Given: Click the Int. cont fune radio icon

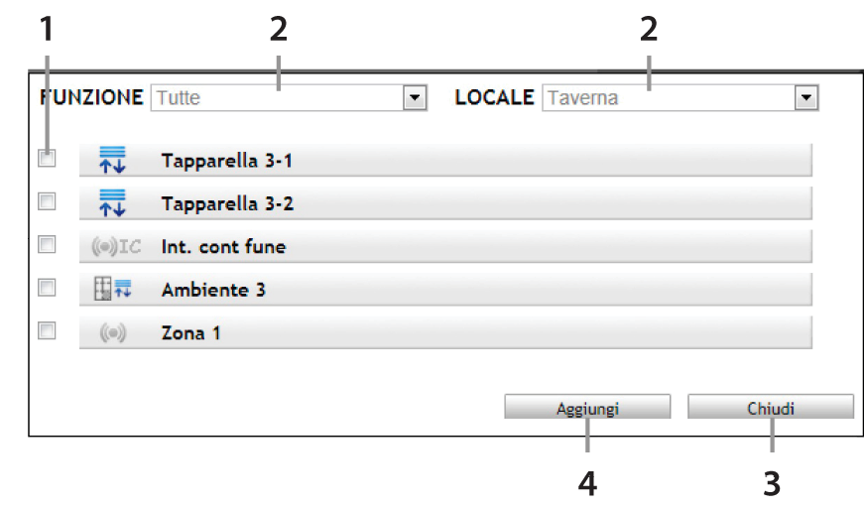Looking at the screenshot, I should tap(117, 246).
